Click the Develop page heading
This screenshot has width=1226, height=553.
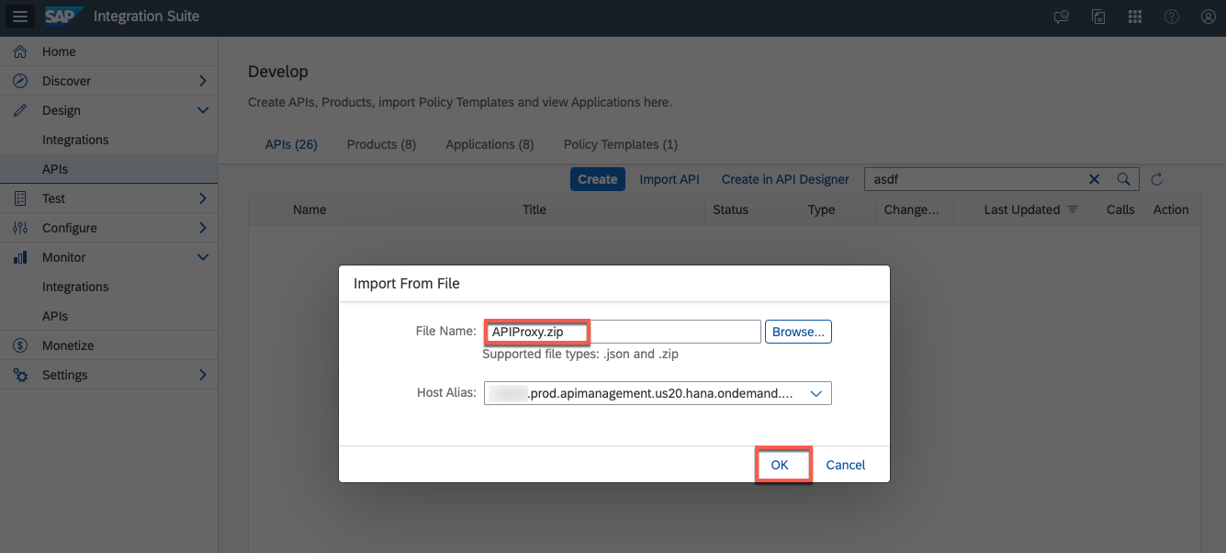click(278, 72)
